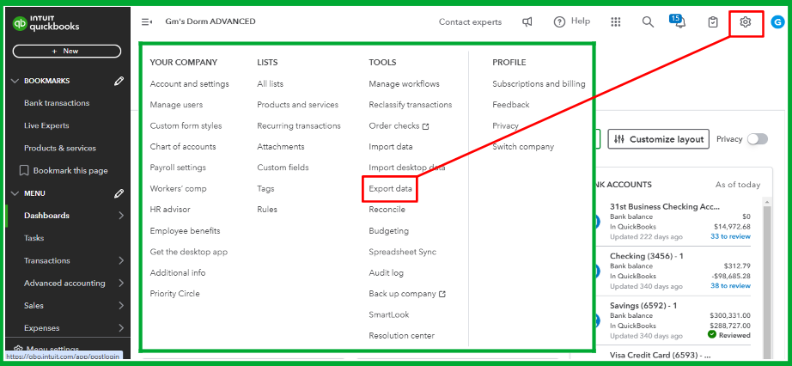The width and height of the screenshot is (792, 366).
Task: Click Feedback under Profile
Action: pyautogui.click(x=510, y=105)
